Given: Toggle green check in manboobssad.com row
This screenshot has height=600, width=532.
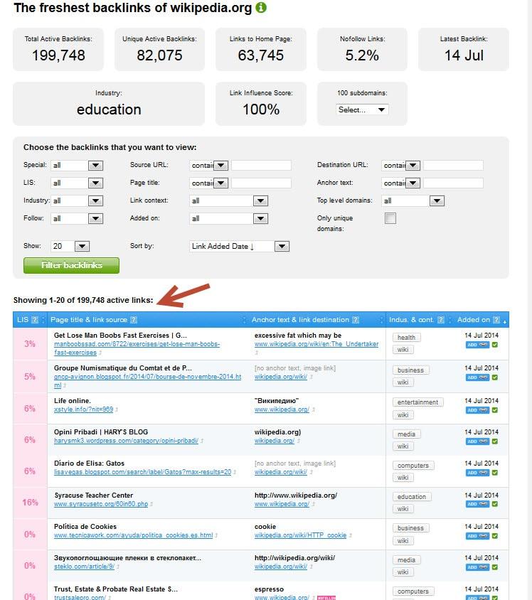Looking at the screenshot, I should tap(495, 345).
